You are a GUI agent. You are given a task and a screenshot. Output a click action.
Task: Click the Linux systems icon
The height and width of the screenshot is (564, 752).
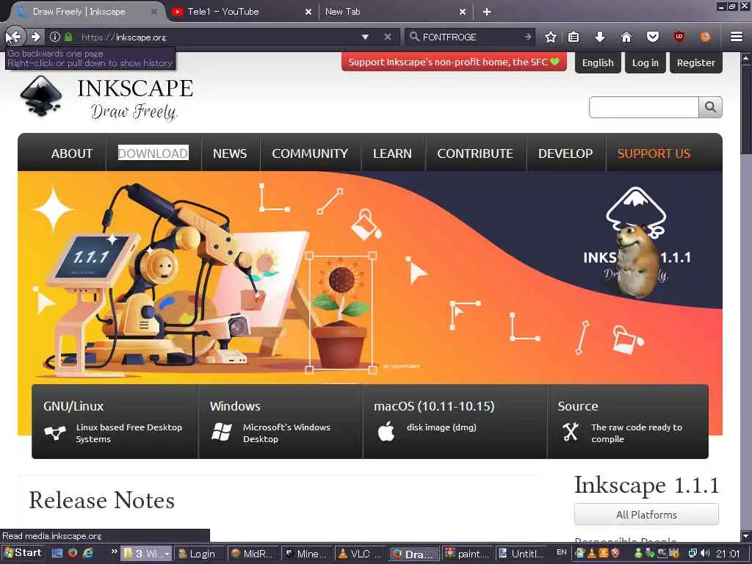55,433
